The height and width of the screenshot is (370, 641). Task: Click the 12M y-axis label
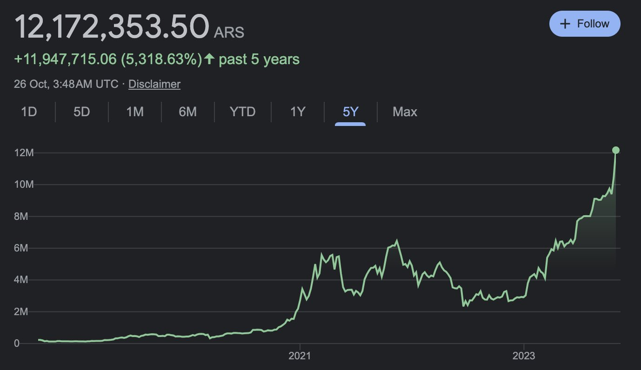(x=23, y=153)
